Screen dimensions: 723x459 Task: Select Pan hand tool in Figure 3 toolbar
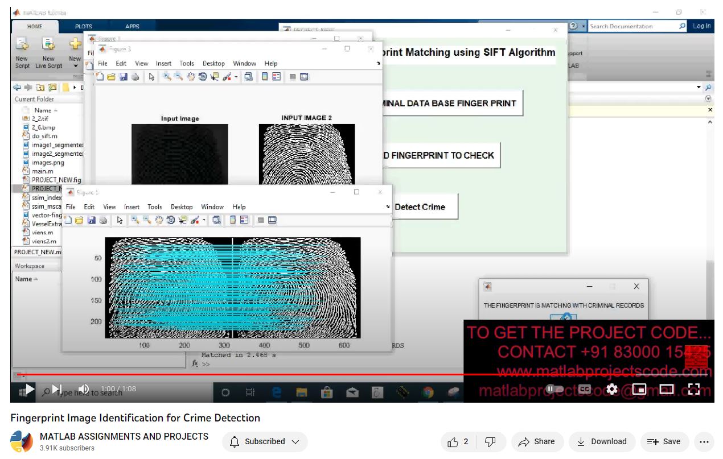pyautogui.click(x=191, y=77)
